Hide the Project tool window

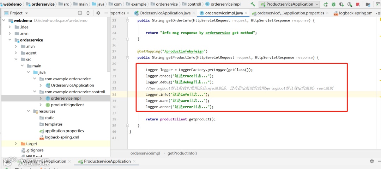[106, 13]
